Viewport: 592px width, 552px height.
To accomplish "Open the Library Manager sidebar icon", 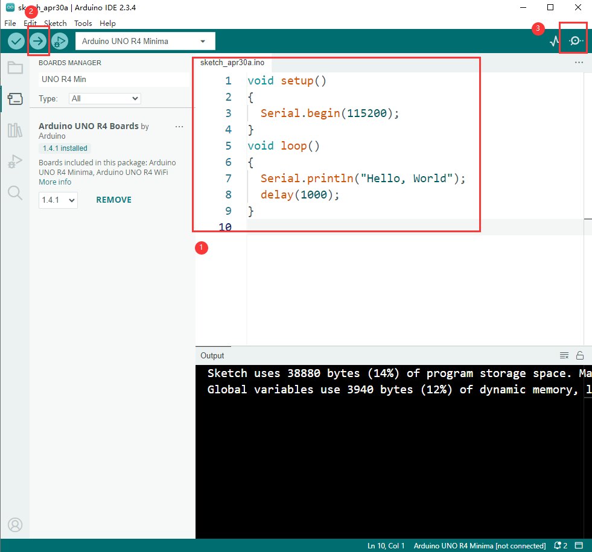I will [x=15, y=130].
